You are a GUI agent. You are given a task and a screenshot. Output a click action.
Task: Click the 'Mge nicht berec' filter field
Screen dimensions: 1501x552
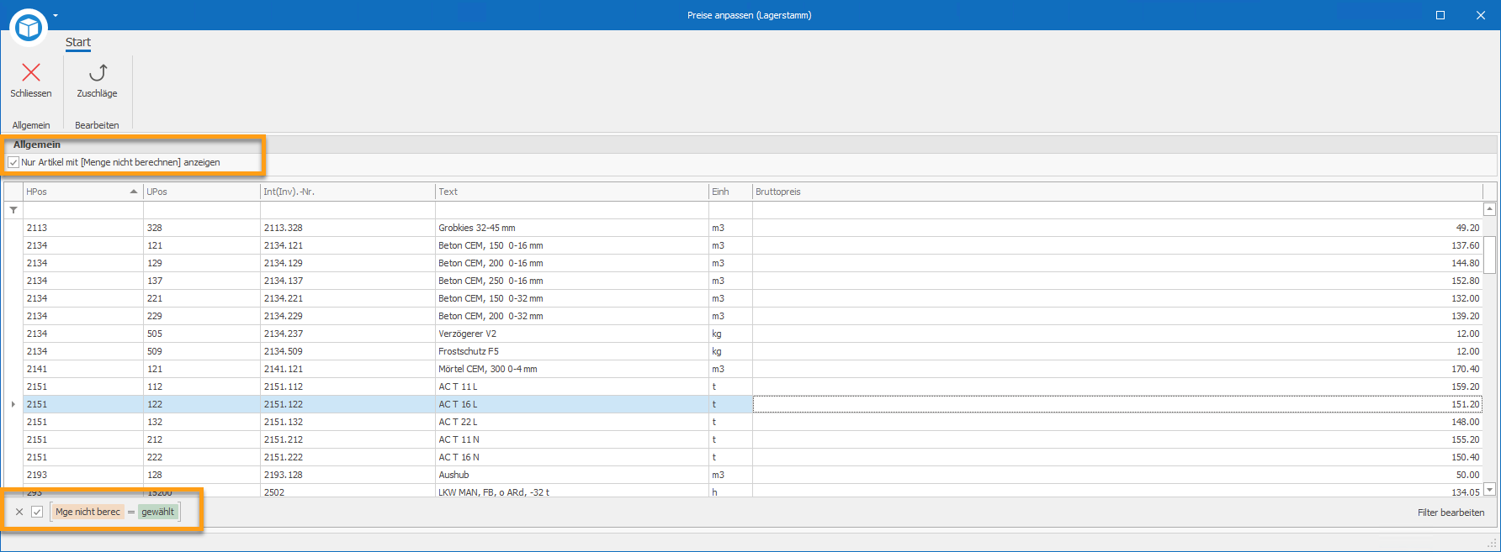click(x=88, y=512)
